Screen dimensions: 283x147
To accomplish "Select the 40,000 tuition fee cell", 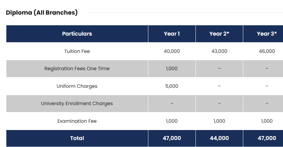I will pos(172,51).
